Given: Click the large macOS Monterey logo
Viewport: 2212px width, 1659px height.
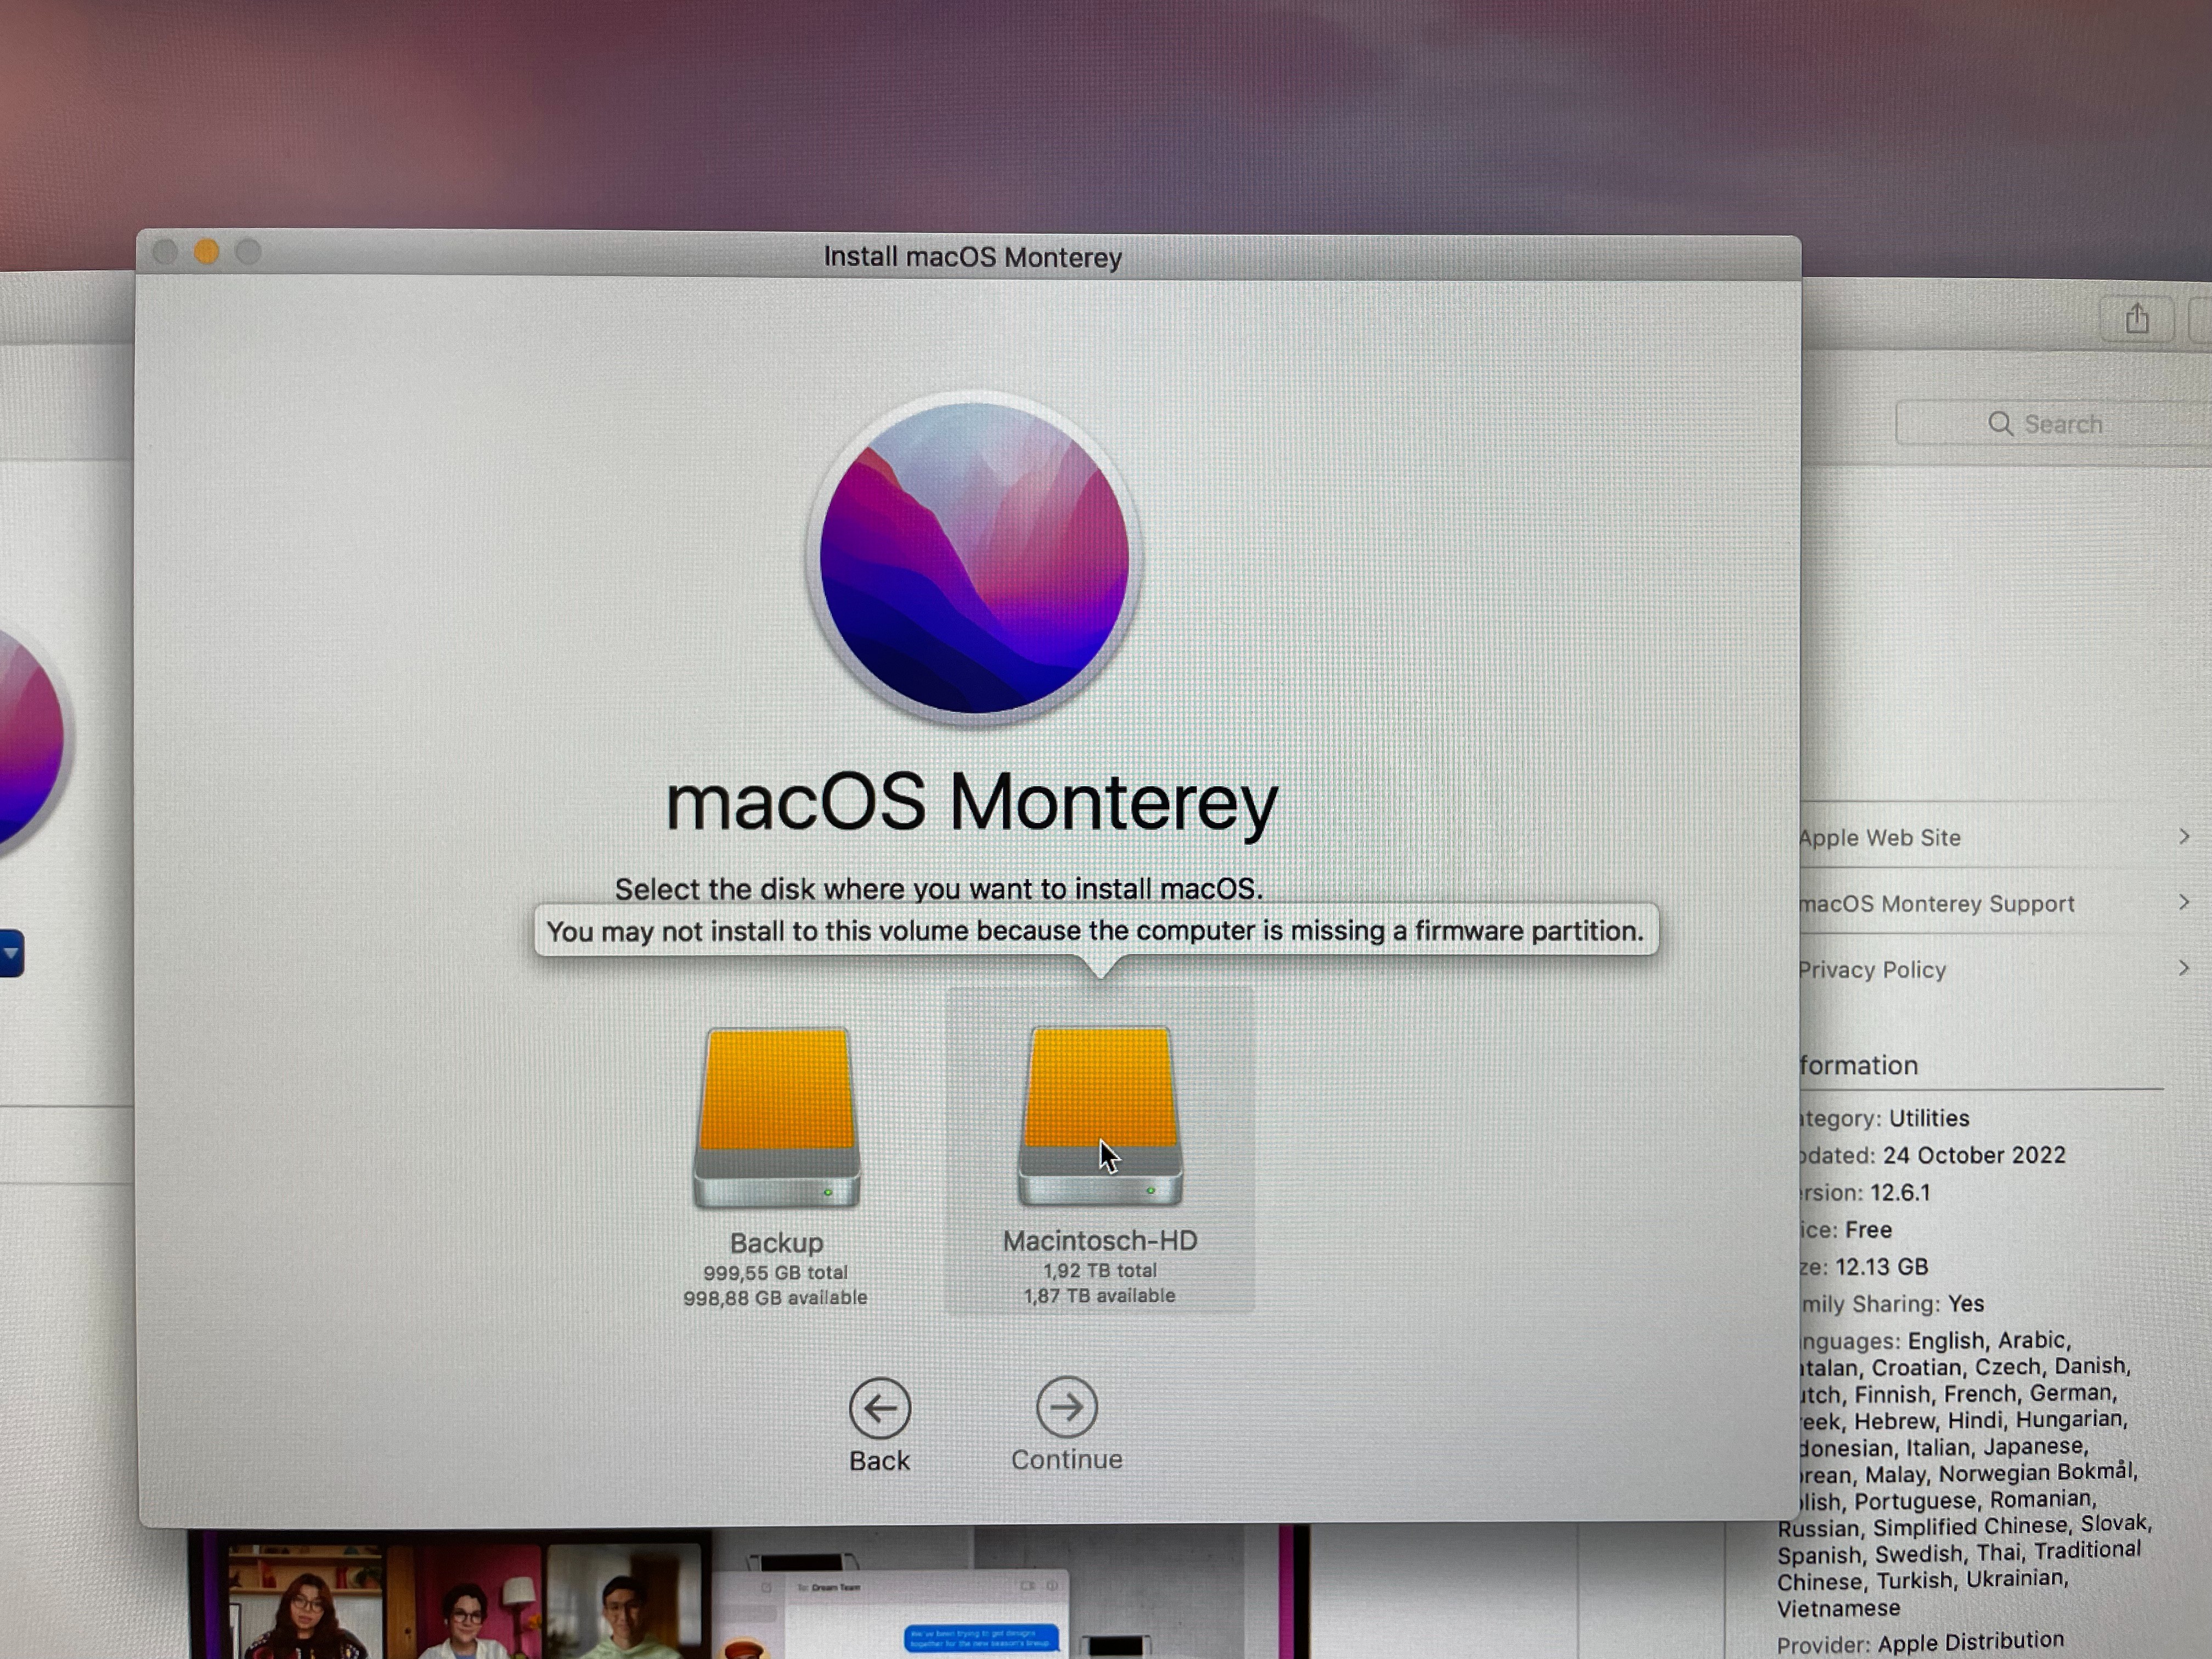Looking at the screenshot, I should [x=974, y=558].
